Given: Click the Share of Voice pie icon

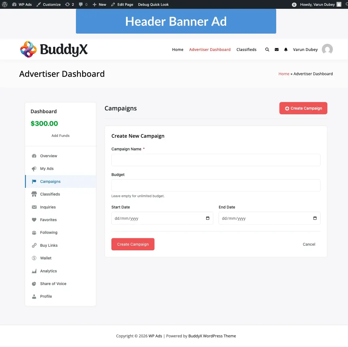Looking at the screenshot, I should pos(34,284).
